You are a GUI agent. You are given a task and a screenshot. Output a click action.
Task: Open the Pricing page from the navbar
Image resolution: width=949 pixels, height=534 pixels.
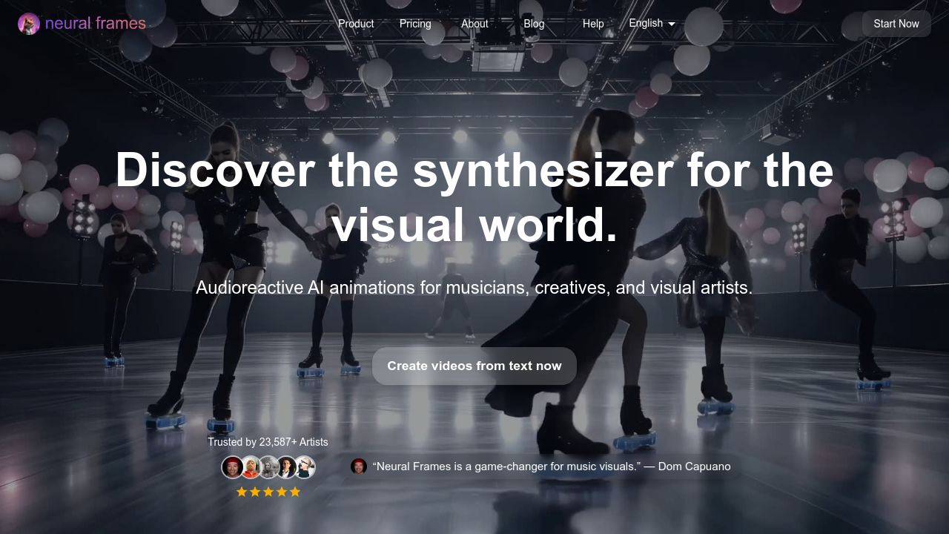click(x=415, y=24)
